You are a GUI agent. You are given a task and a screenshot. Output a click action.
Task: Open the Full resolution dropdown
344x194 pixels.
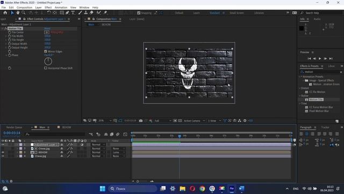pyautogui.click(x=163, y=121)
